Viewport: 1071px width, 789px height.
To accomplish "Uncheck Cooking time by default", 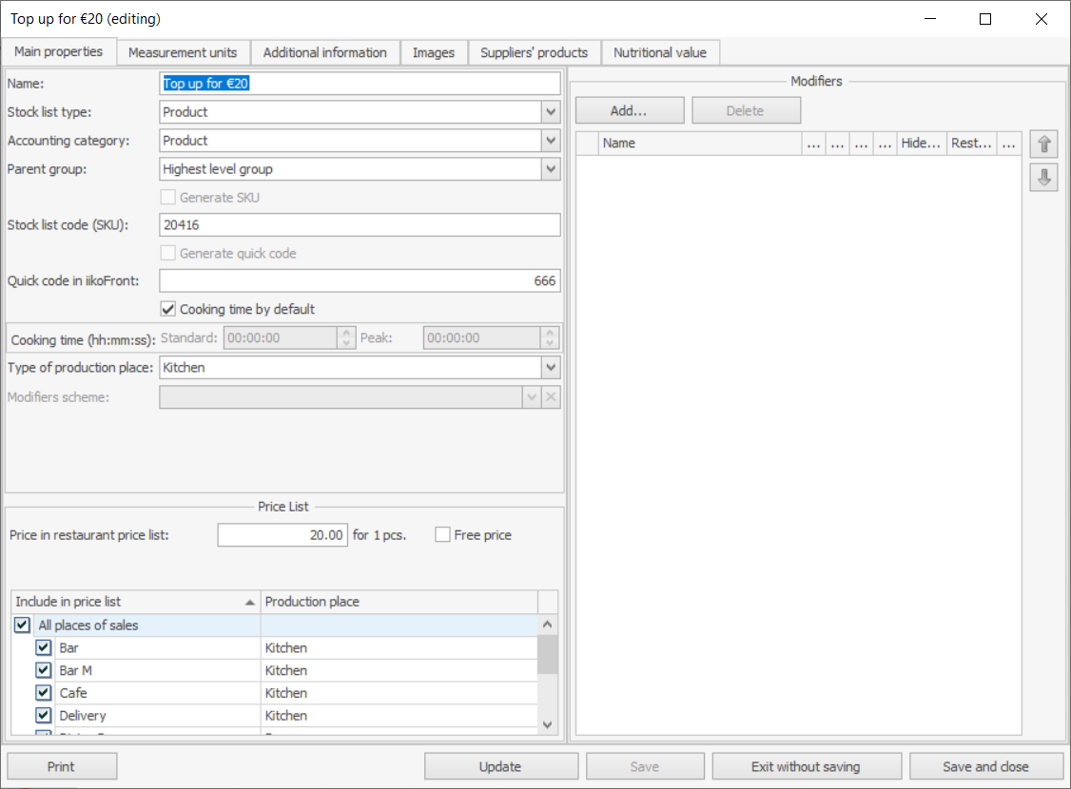I will (168, 309).
